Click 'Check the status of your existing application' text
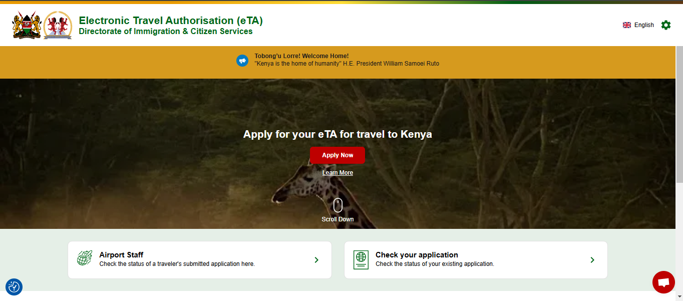683x301 pixels. (435, 264)
